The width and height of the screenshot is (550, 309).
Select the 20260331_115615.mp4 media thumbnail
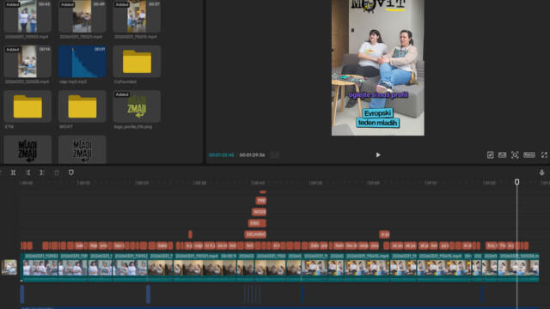coord(137,16)
